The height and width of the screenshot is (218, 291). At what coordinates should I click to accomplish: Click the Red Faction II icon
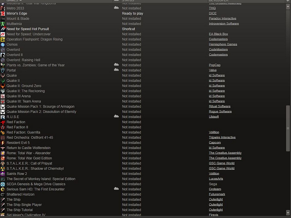3,127
